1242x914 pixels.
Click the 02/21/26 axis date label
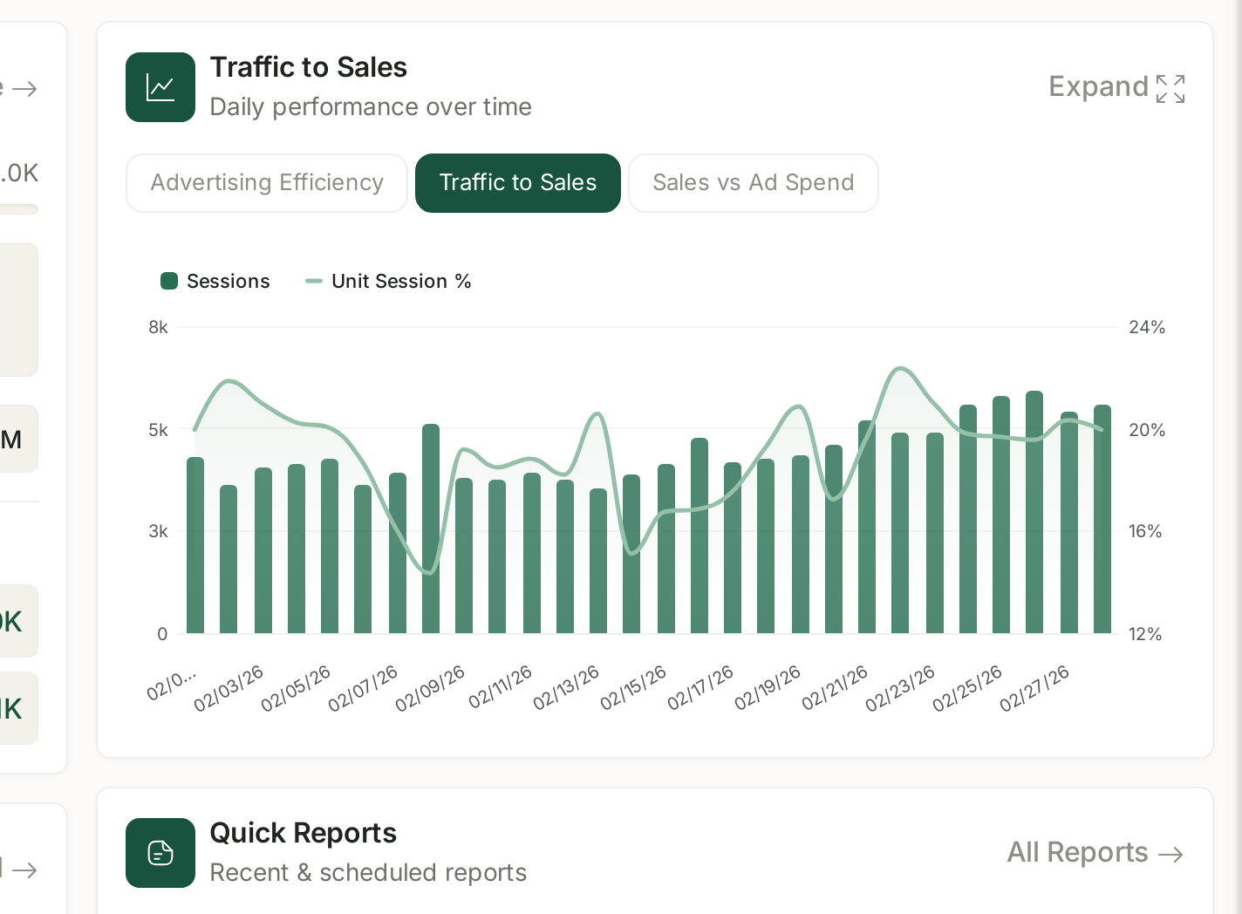point(835,688)
